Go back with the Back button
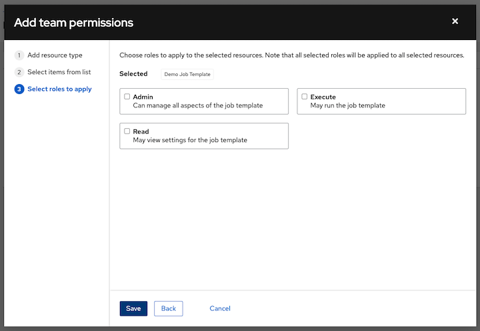This screenshot has width=480, height=331. pyautogui.click(x=168, y=308)
